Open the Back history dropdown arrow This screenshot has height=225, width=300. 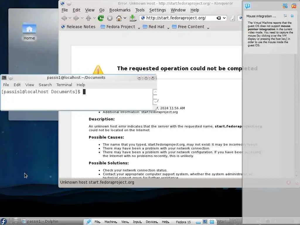click(70, 18)
